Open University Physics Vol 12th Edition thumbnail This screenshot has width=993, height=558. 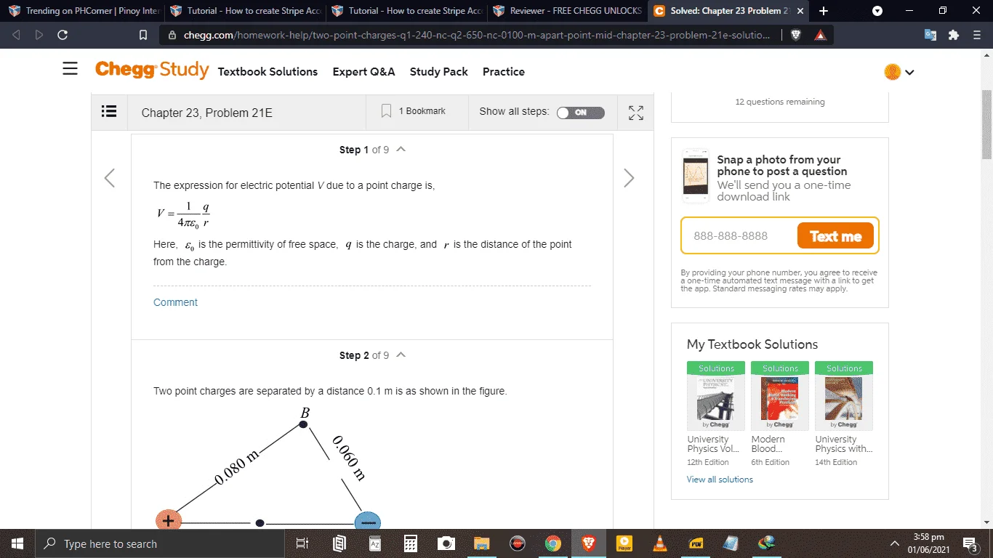click(716, 396)
